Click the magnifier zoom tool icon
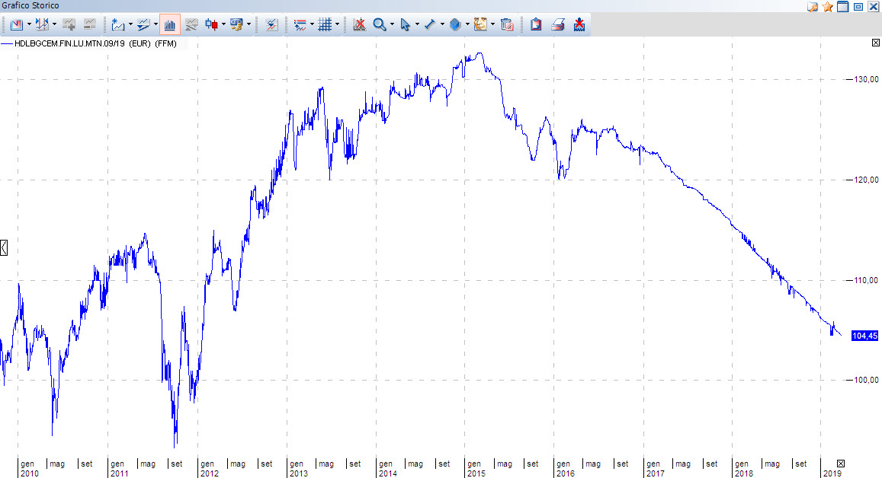The height and width of the screenshot is (478, 882). 379,25
